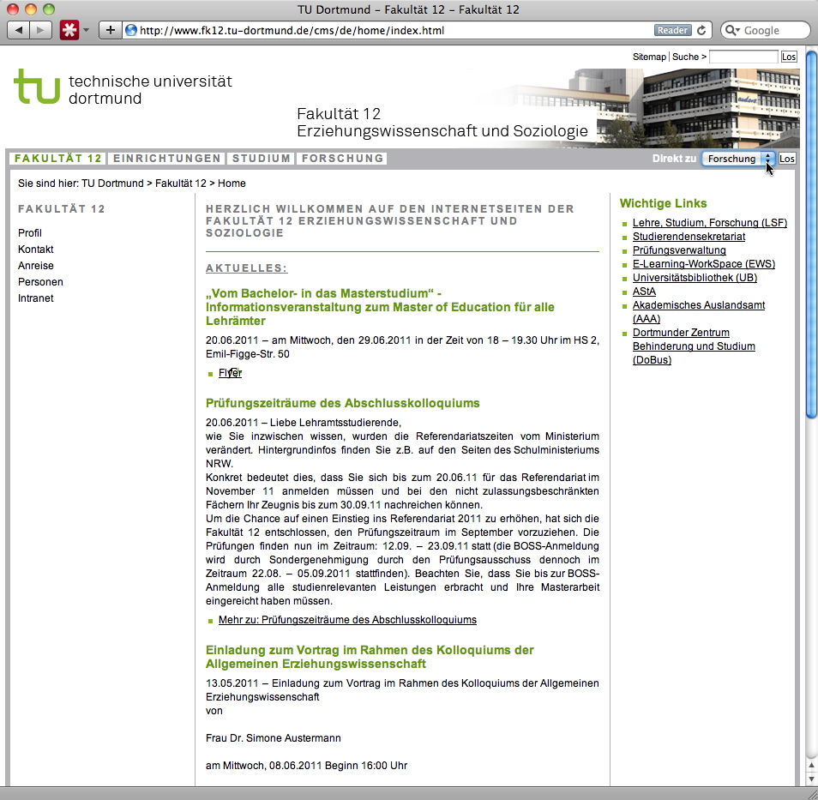Click the globe site icon in address bar
The height and width of the screenshot is (800, 818).
tap(131, 30)
